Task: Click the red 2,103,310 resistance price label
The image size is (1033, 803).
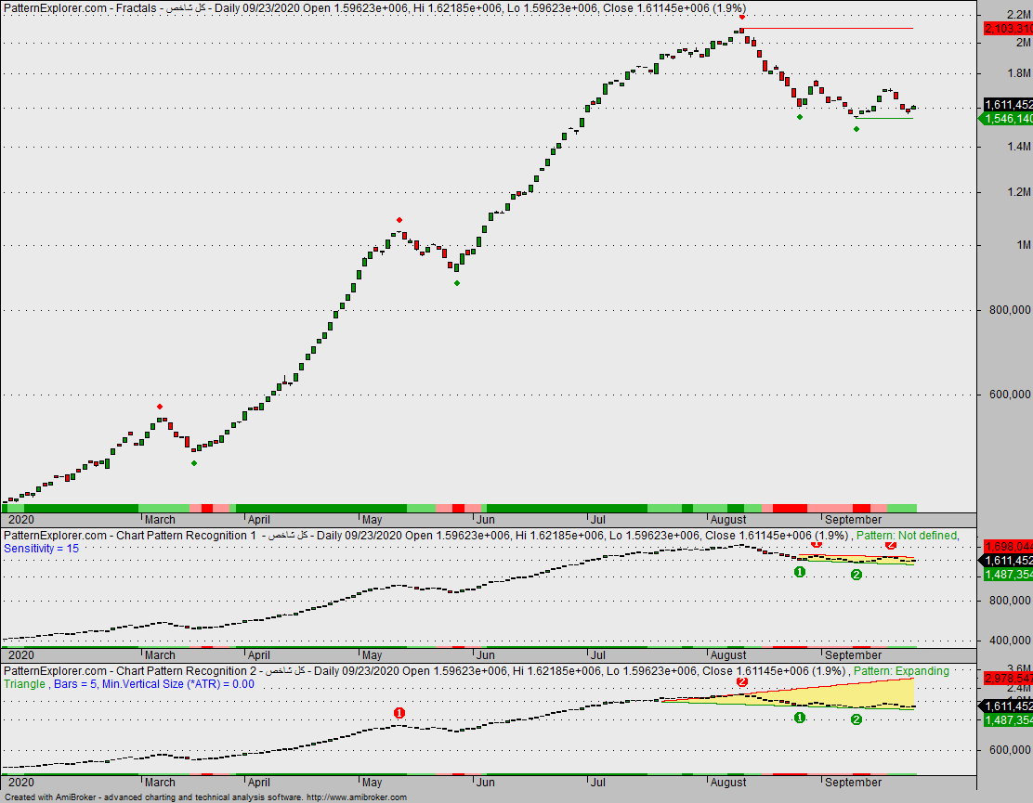Action: [x=1007, y=29]
